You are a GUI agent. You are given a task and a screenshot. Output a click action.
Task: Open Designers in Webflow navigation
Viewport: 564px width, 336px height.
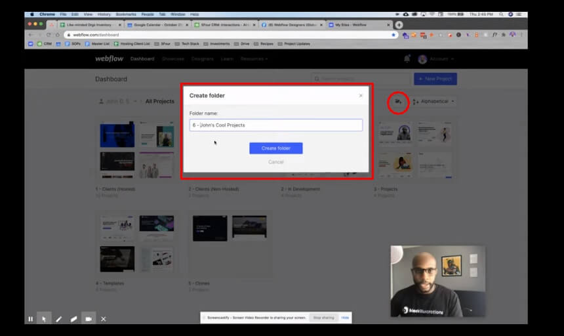coord(202,58)
